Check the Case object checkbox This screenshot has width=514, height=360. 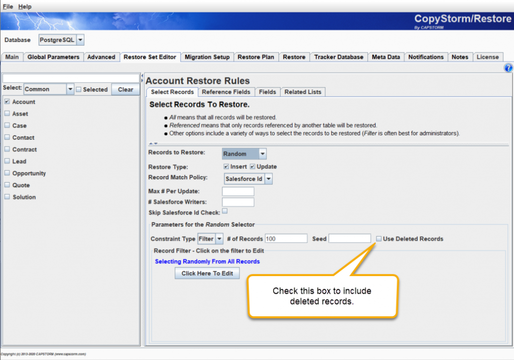point(7,125)
